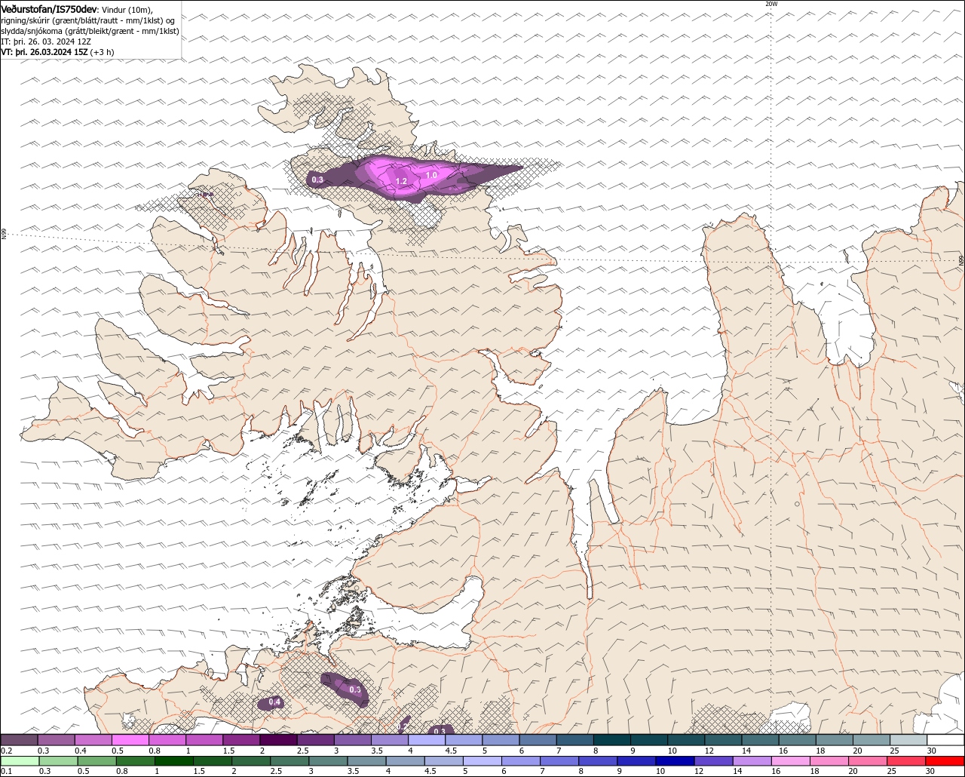Viewport: 965px width, 777px height.
Task: Select the dark teal 8 swatch in snow scale
Action: [x=612, y=740]
